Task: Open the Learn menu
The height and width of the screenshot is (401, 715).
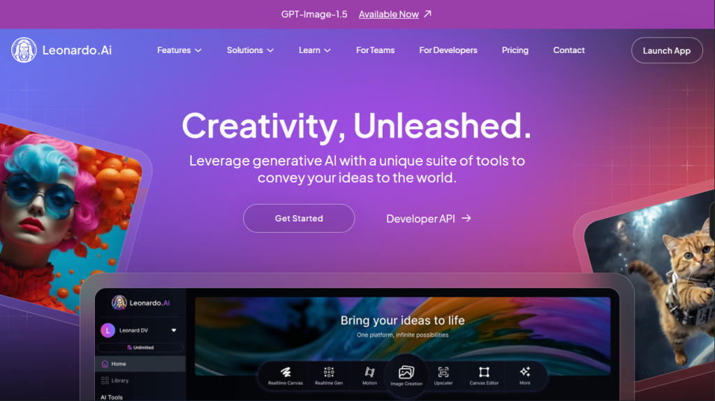Action: [x=315, y=50]
